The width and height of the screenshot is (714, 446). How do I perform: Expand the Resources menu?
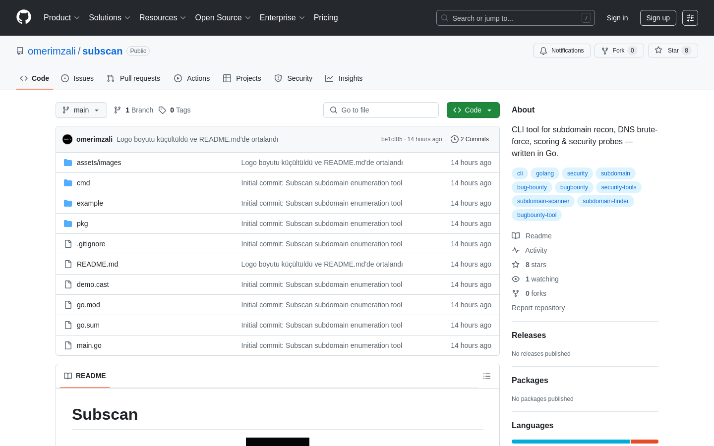coord(163,18)
